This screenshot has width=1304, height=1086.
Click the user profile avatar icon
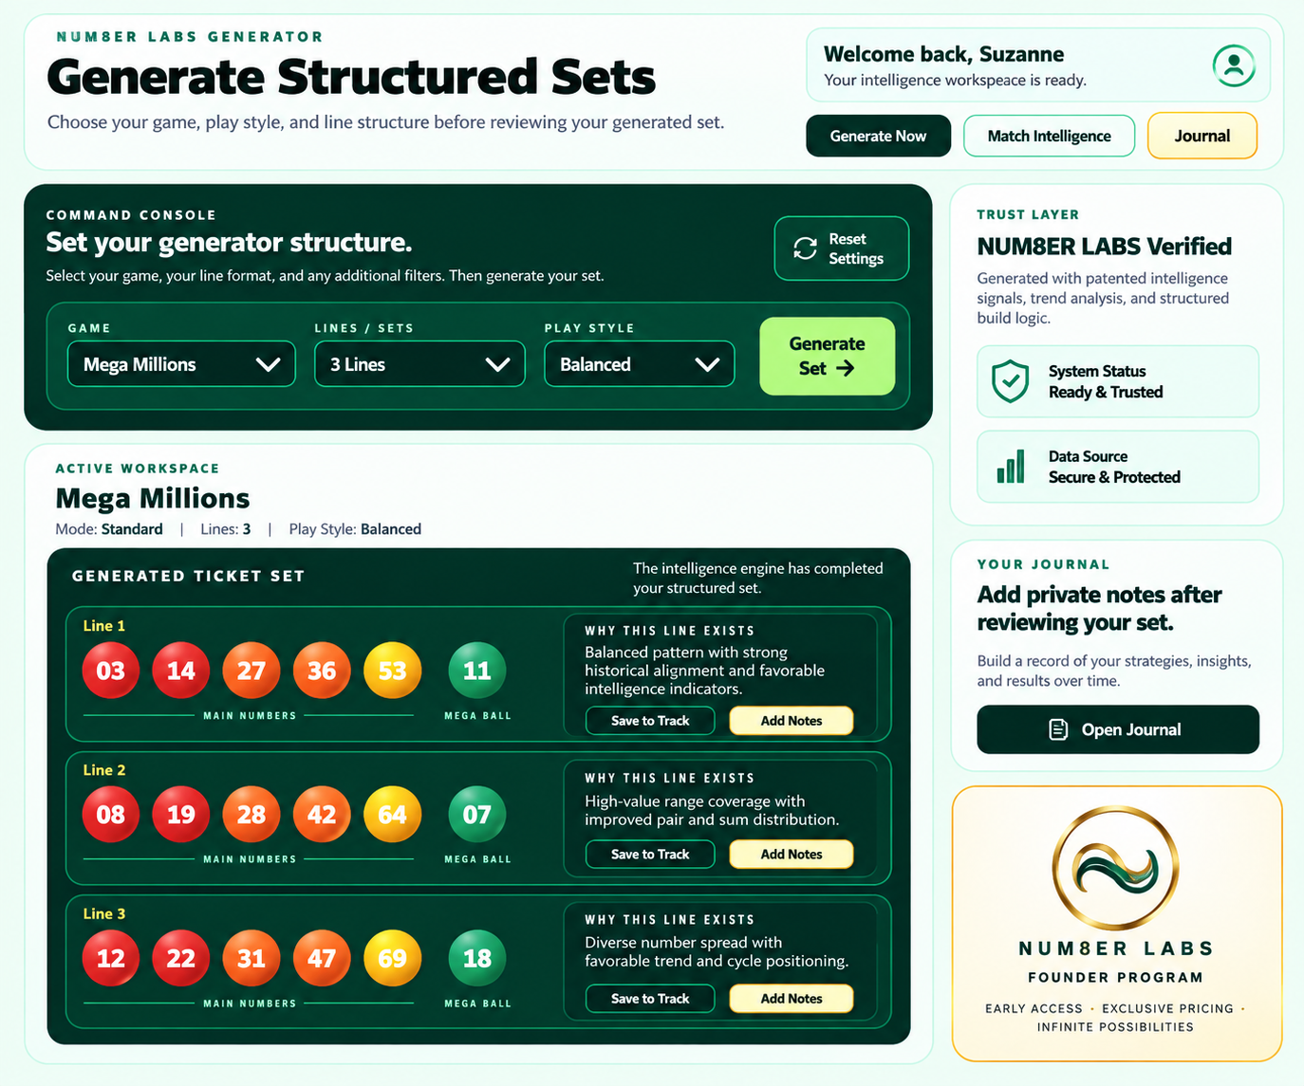(x=1234, y=65)
